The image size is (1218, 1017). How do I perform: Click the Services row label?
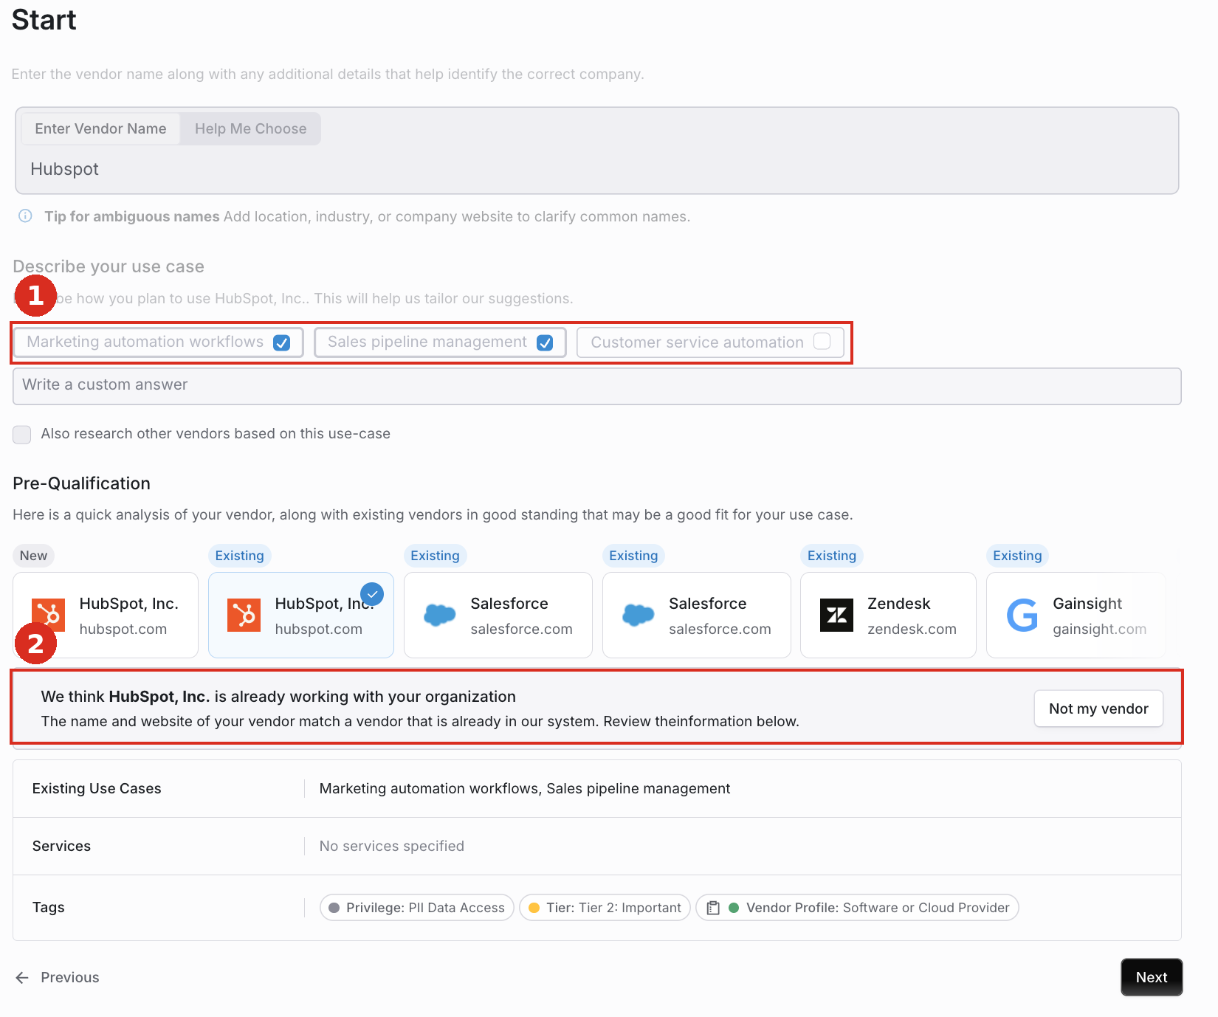click(x=61, y=846)
